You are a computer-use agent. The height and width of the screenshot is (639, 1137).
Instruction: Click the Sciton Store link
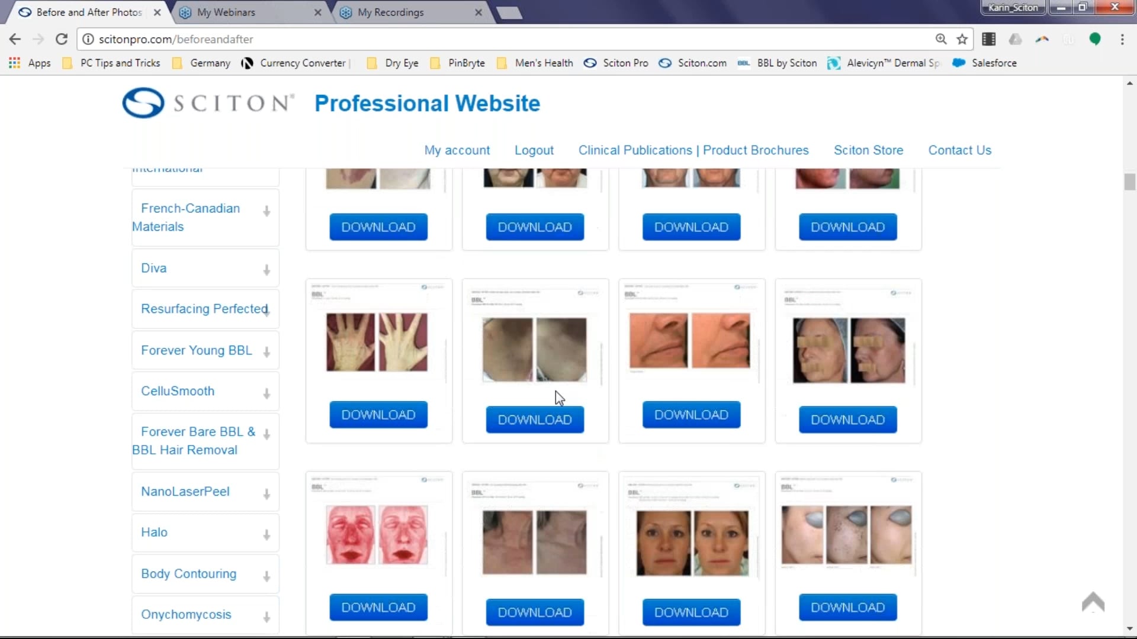[x=868, y=150]
